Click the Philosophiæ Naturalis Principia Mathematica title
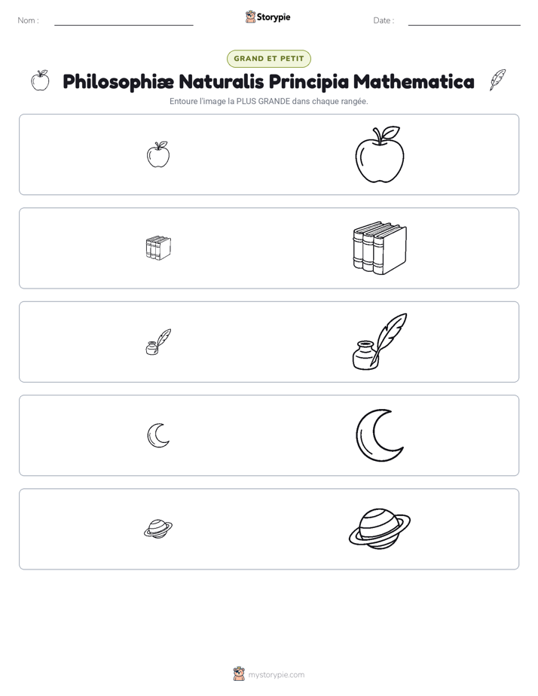This screenshot has height=696, width=538. pos(268,81)
